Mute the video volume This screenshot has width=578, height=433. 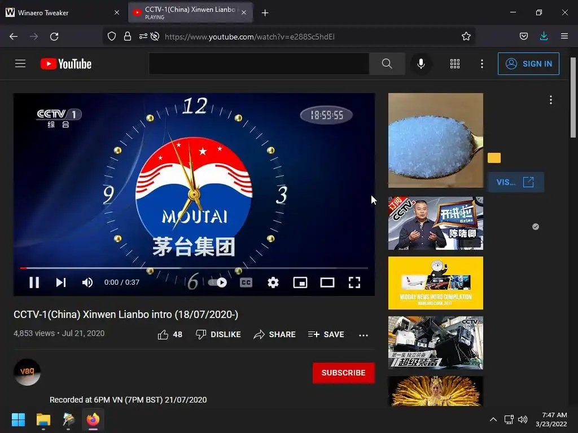pos(87,282)
